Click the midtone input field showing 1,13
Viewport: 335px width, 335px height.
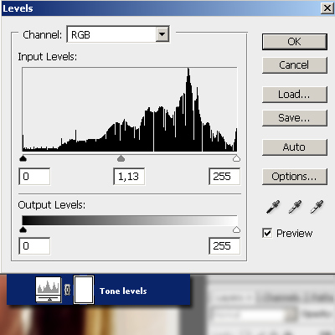click(x=129, y=177)
